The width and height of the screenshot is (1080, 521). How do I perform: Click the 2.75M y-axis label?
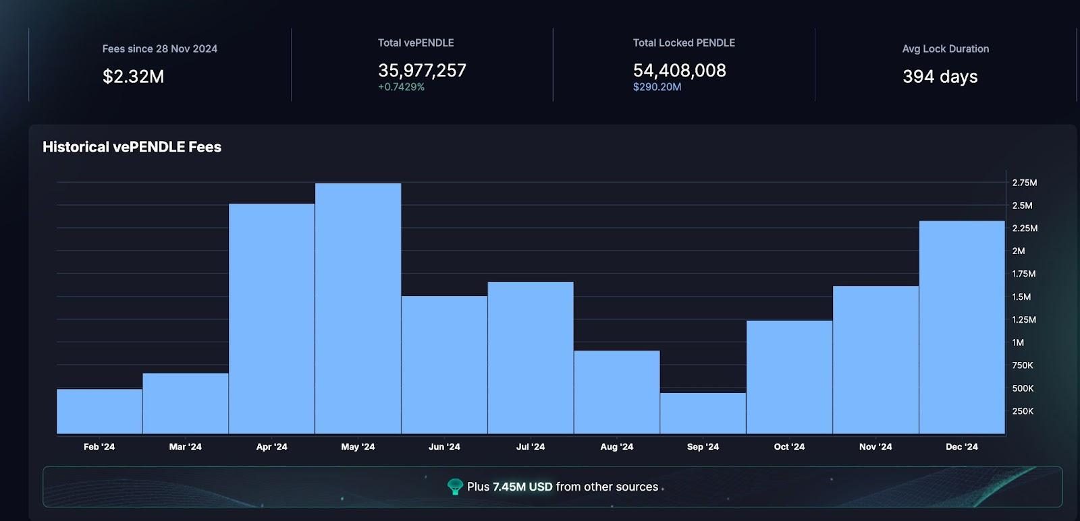point(1024,183)
